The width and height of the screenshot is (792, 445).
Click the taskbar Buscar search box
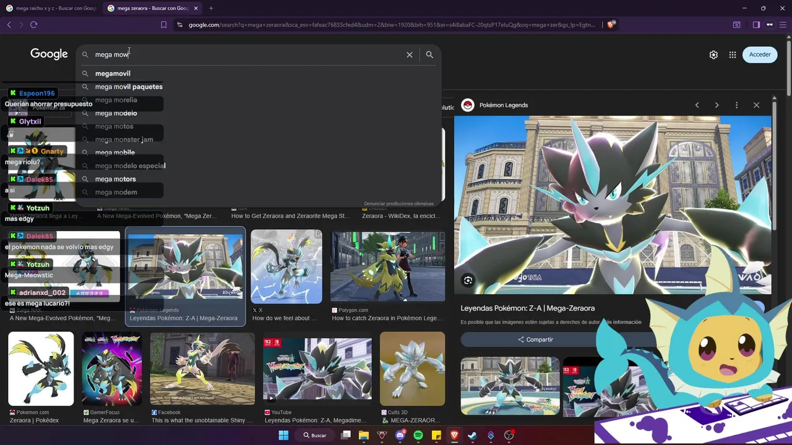(314, 435)
